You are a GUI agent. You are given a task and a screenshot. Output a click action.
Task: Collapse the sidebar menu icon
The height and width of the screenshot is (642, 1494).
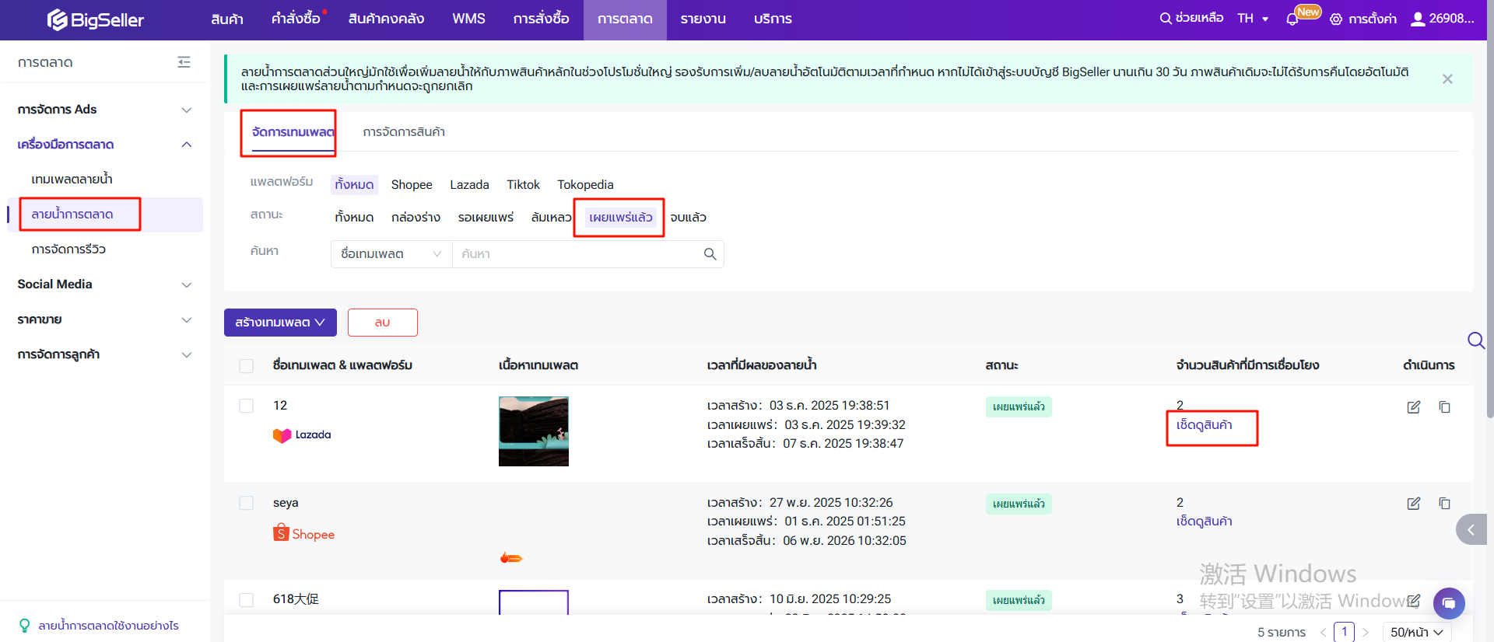184,62
